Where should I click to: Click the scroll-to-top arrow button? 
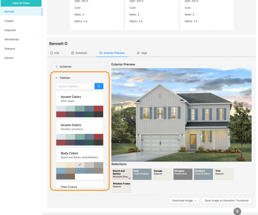(x=237, y=211)
